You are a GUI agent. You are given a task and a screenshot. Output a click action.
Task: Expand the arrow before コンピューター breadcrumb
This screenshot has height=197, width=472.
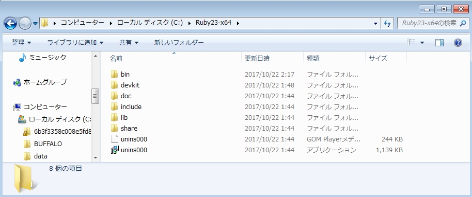point(55,23)
